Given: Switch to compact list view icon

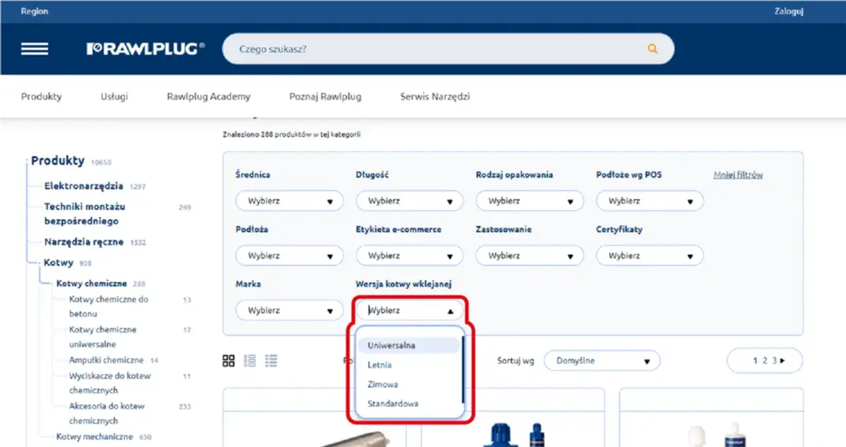Looking at the screenshot, I should [x=250, y=361].
